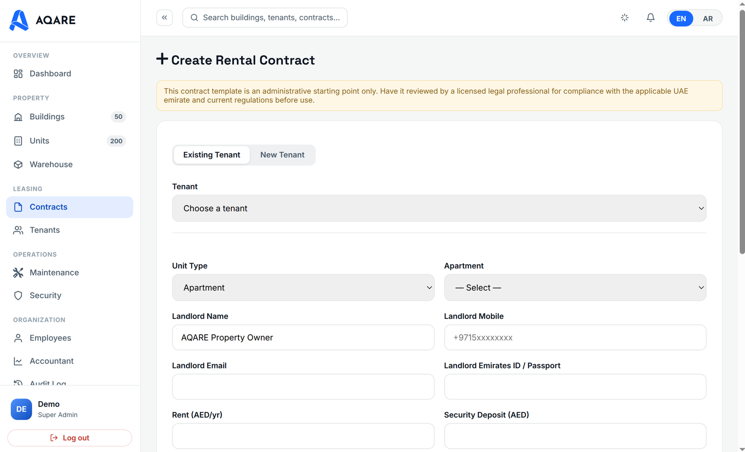Click the Employees person icon
745x452 pixels.
pyautogui.click(x=18, y=338)
